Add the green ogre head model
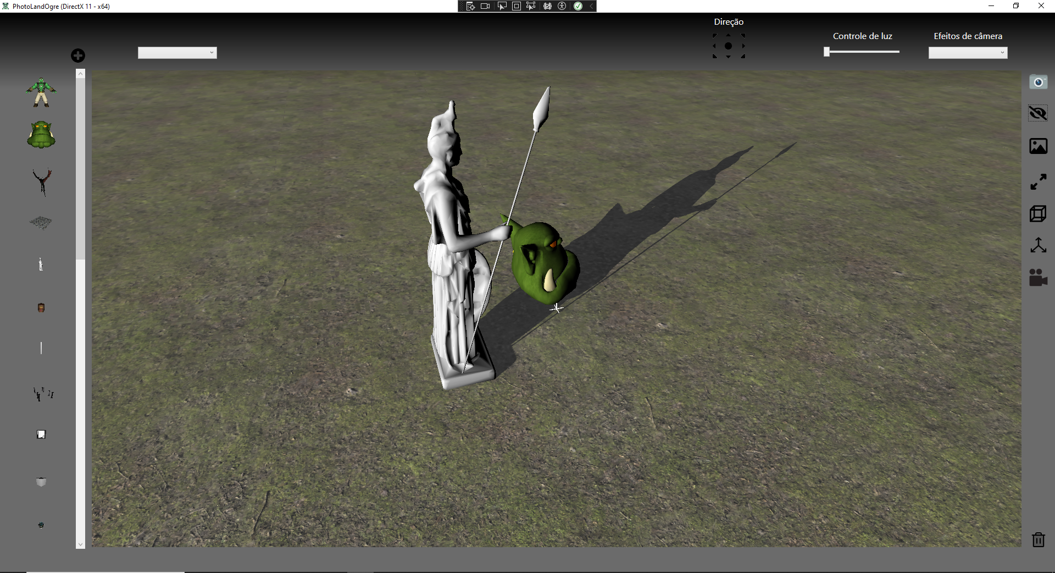The height and width of the screenshot is (573, 1055). click(41, 135)
